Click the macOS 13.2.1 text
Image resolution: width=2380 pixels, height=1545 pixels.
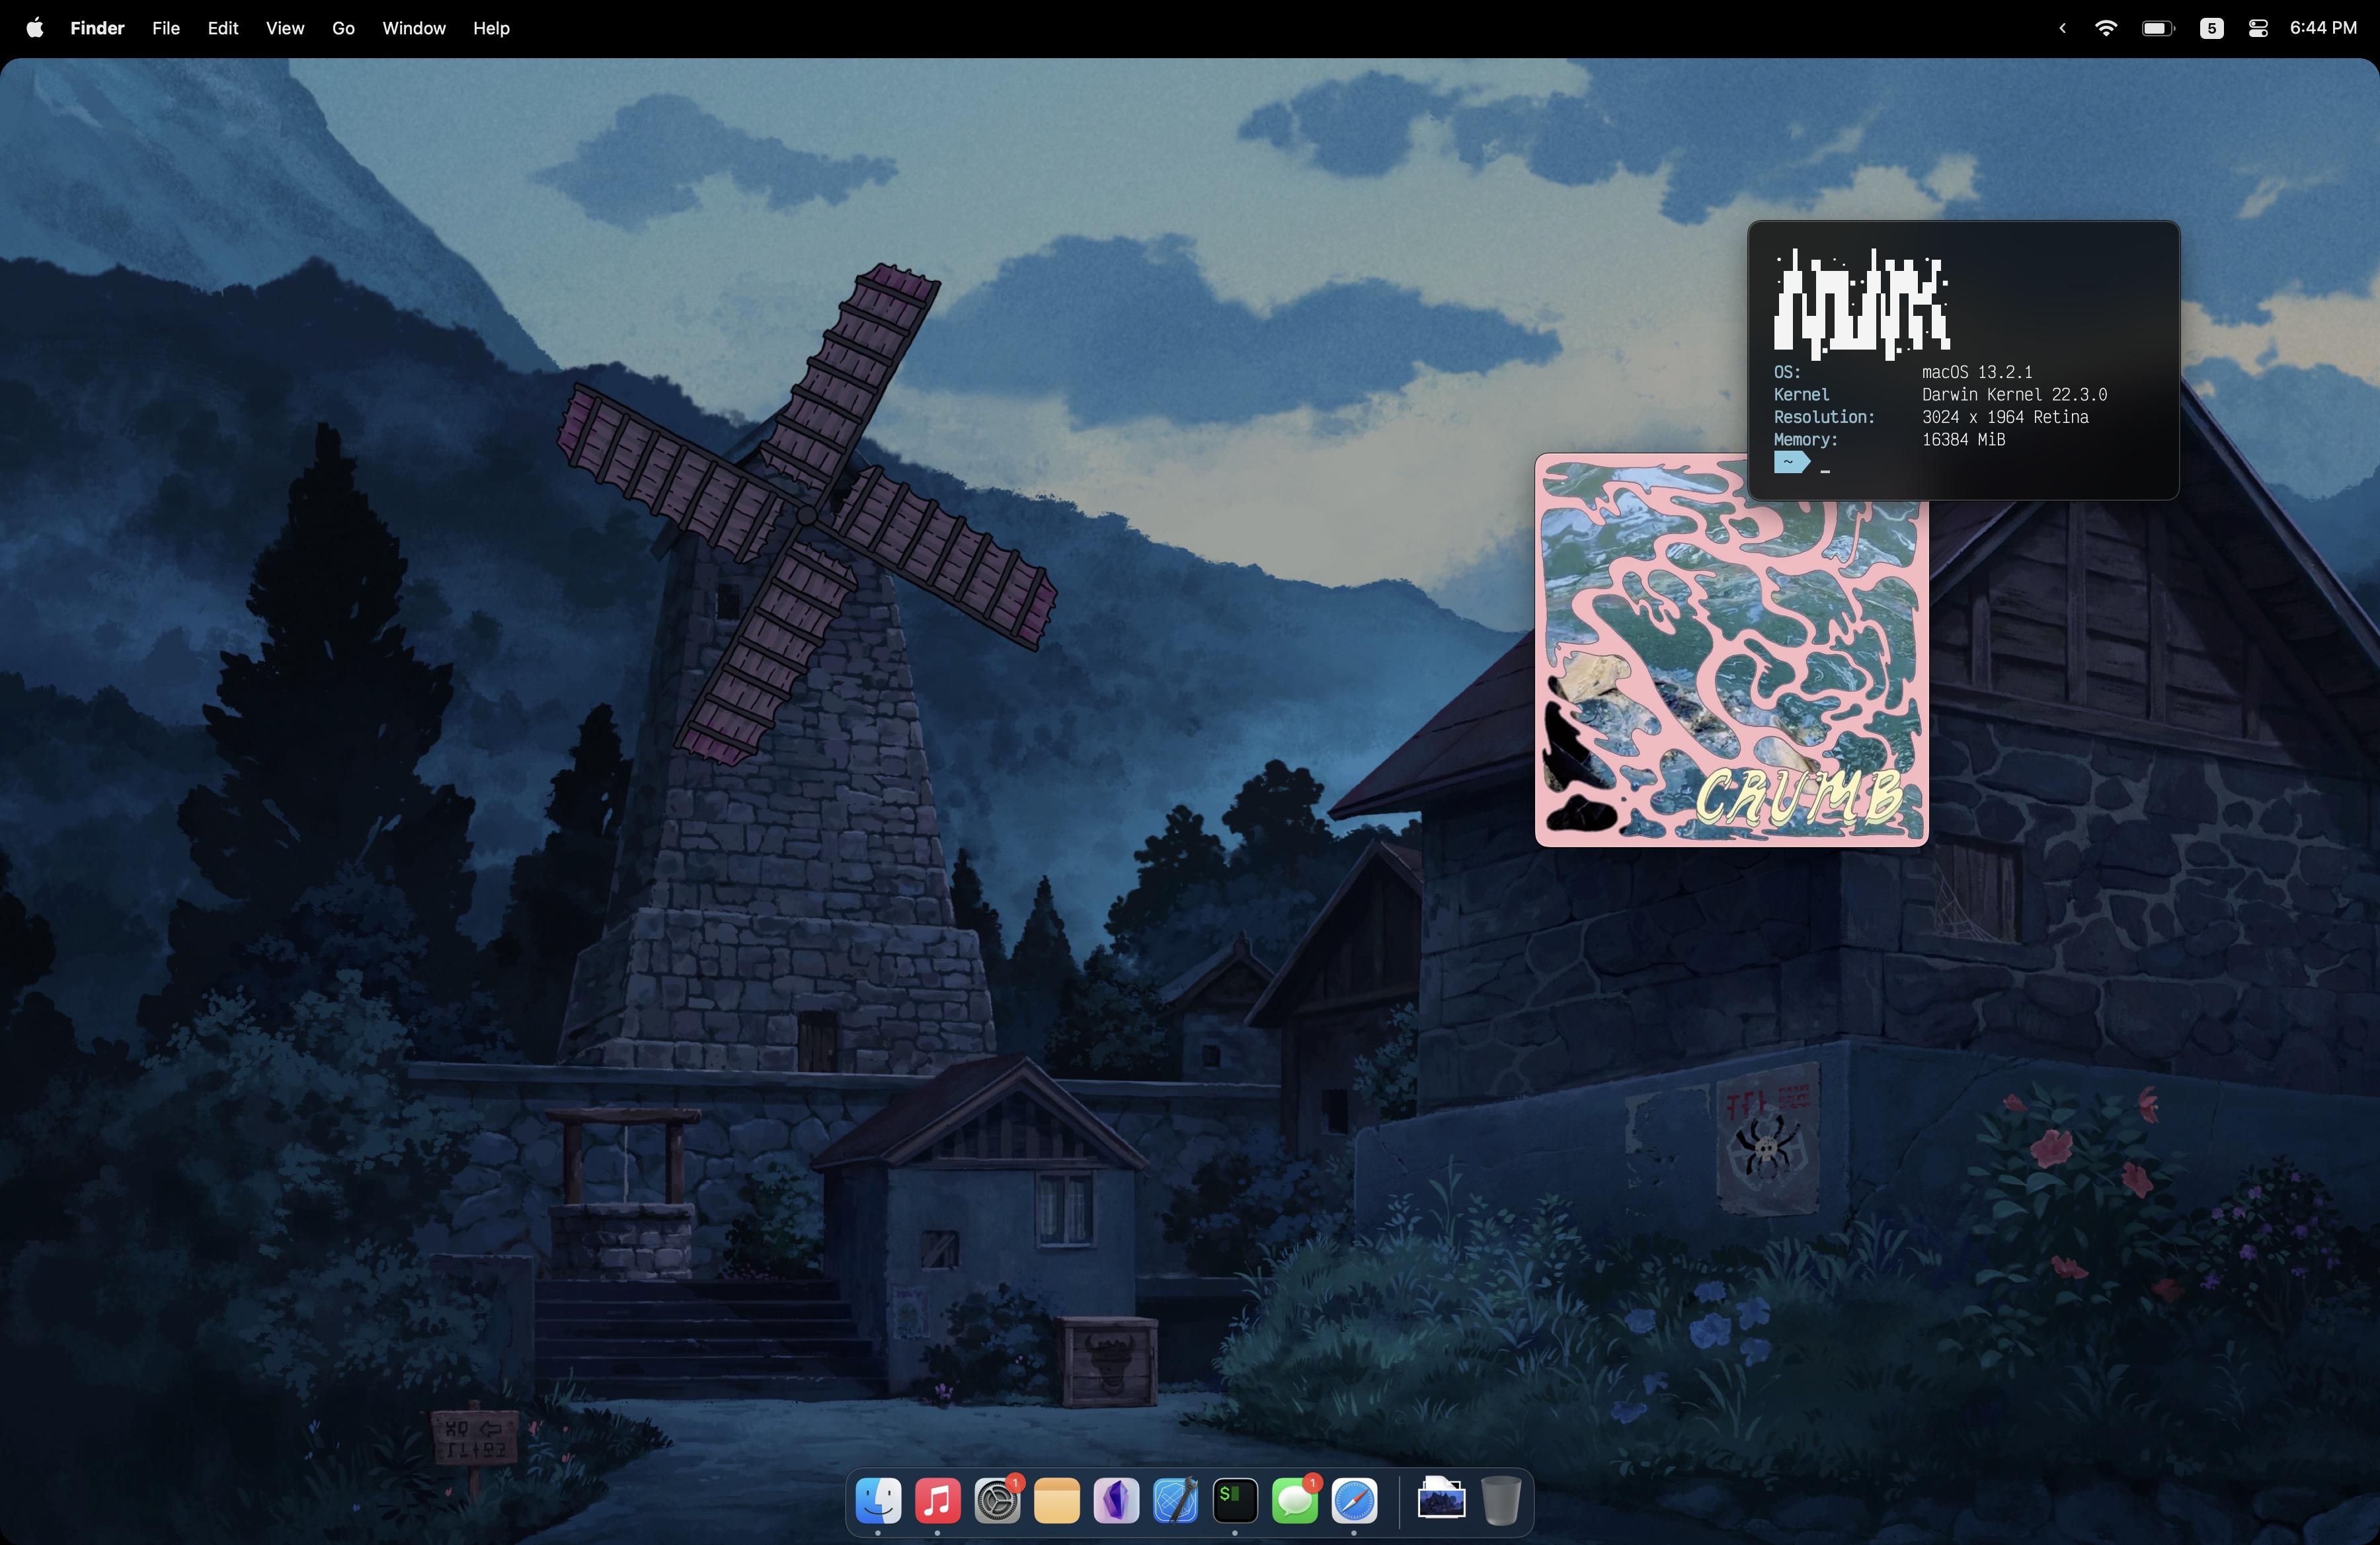tap(1976, 372)
